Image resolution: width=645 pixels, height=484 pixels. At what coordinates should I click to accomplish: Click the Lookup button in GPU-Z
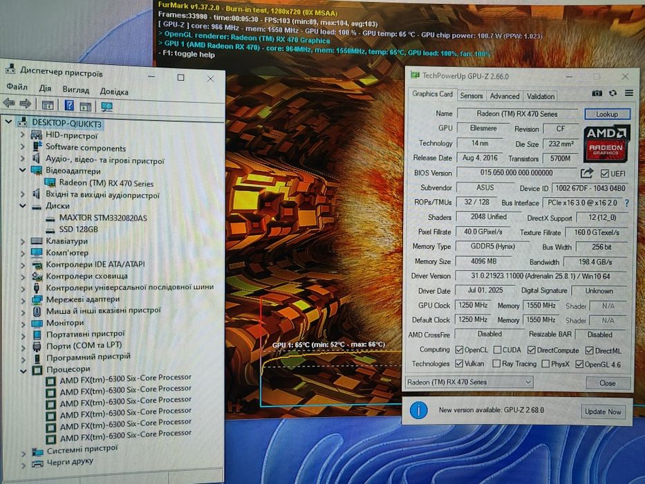pos(607,114)
